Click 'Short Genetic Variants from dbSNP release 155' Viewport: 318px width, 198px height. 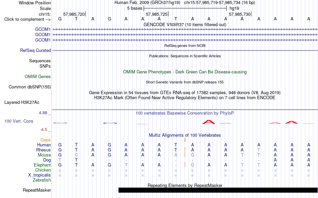(185, 82)
